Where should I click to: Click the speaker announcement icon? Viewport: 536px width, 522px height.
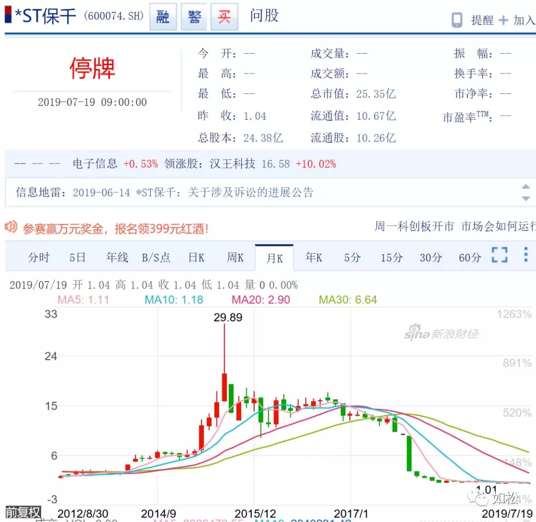click(11, 226)
